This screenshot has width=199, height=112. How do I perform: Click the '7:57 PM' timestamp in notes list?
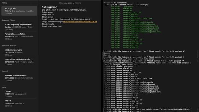pos(8,11)
